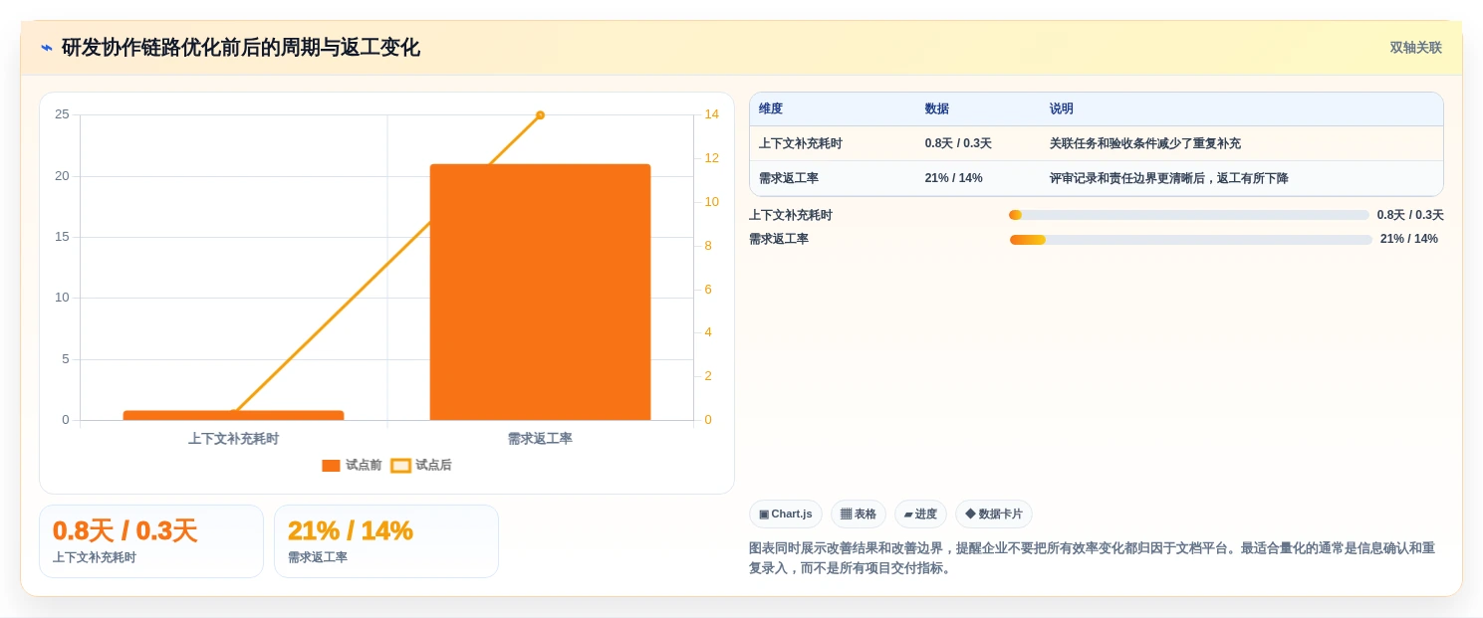The image size is (1483, 618).
Task: Select the 数据卡片 tag
Action: pyautogui.click(x=994, y=514)
